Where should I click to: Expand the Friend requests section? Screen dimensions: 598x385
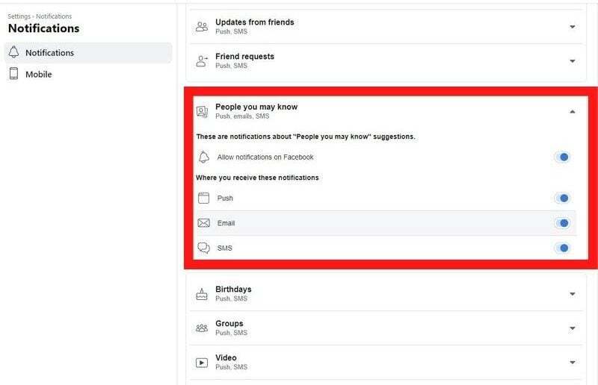[x=572, y=61]
